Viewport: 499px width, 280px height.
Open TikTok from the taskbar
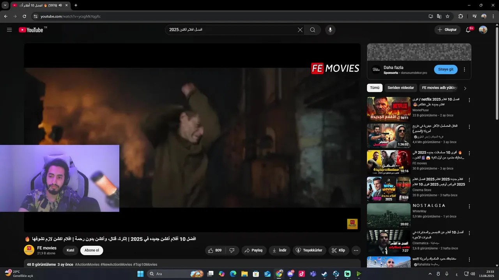pyautogui.click(x=302, y=274)
